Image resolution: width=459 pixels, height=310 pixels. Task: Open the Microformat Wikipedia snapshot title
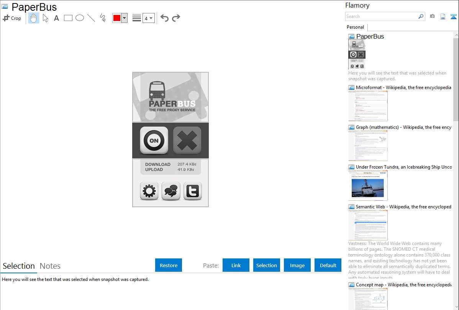(403, 88)
